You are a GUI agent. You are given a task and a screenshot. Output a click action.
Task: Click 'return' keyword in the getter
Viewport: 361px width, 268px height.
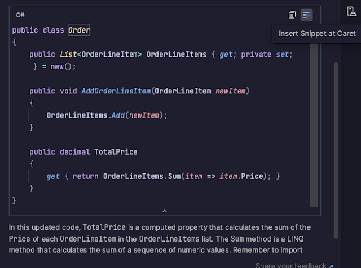[85, 176]
